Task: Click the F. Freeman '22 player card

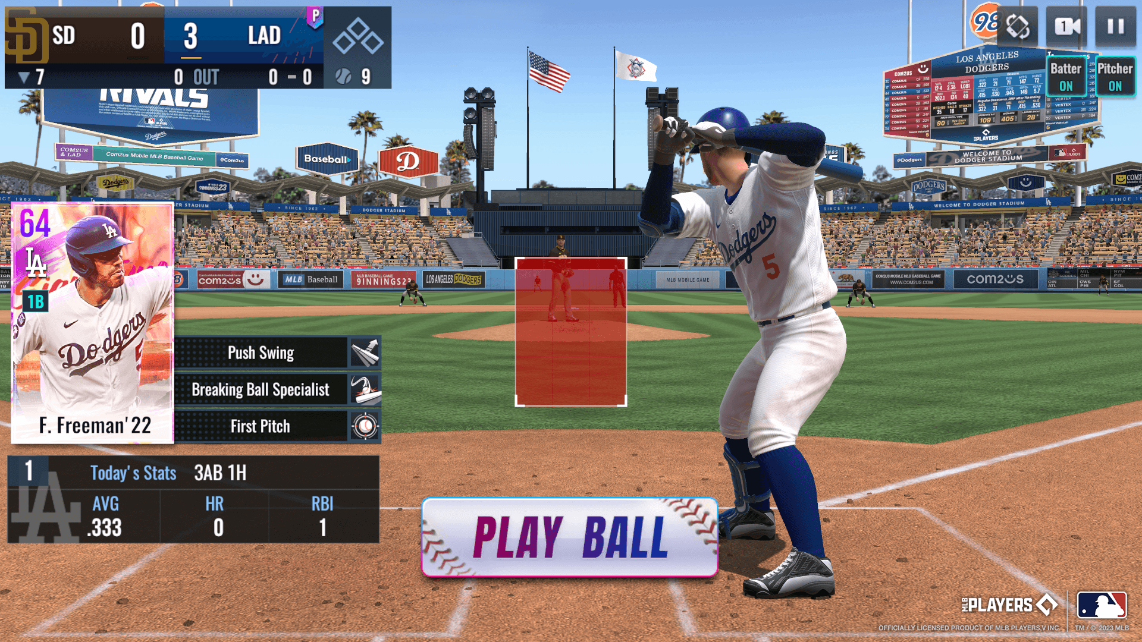Action: tap(93, 325)
